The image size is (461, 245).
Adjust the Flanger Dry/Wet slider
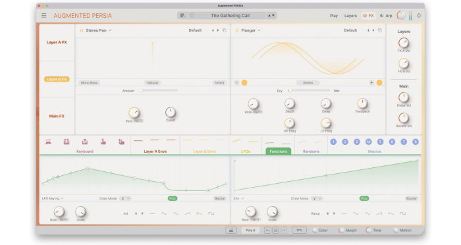308,91
